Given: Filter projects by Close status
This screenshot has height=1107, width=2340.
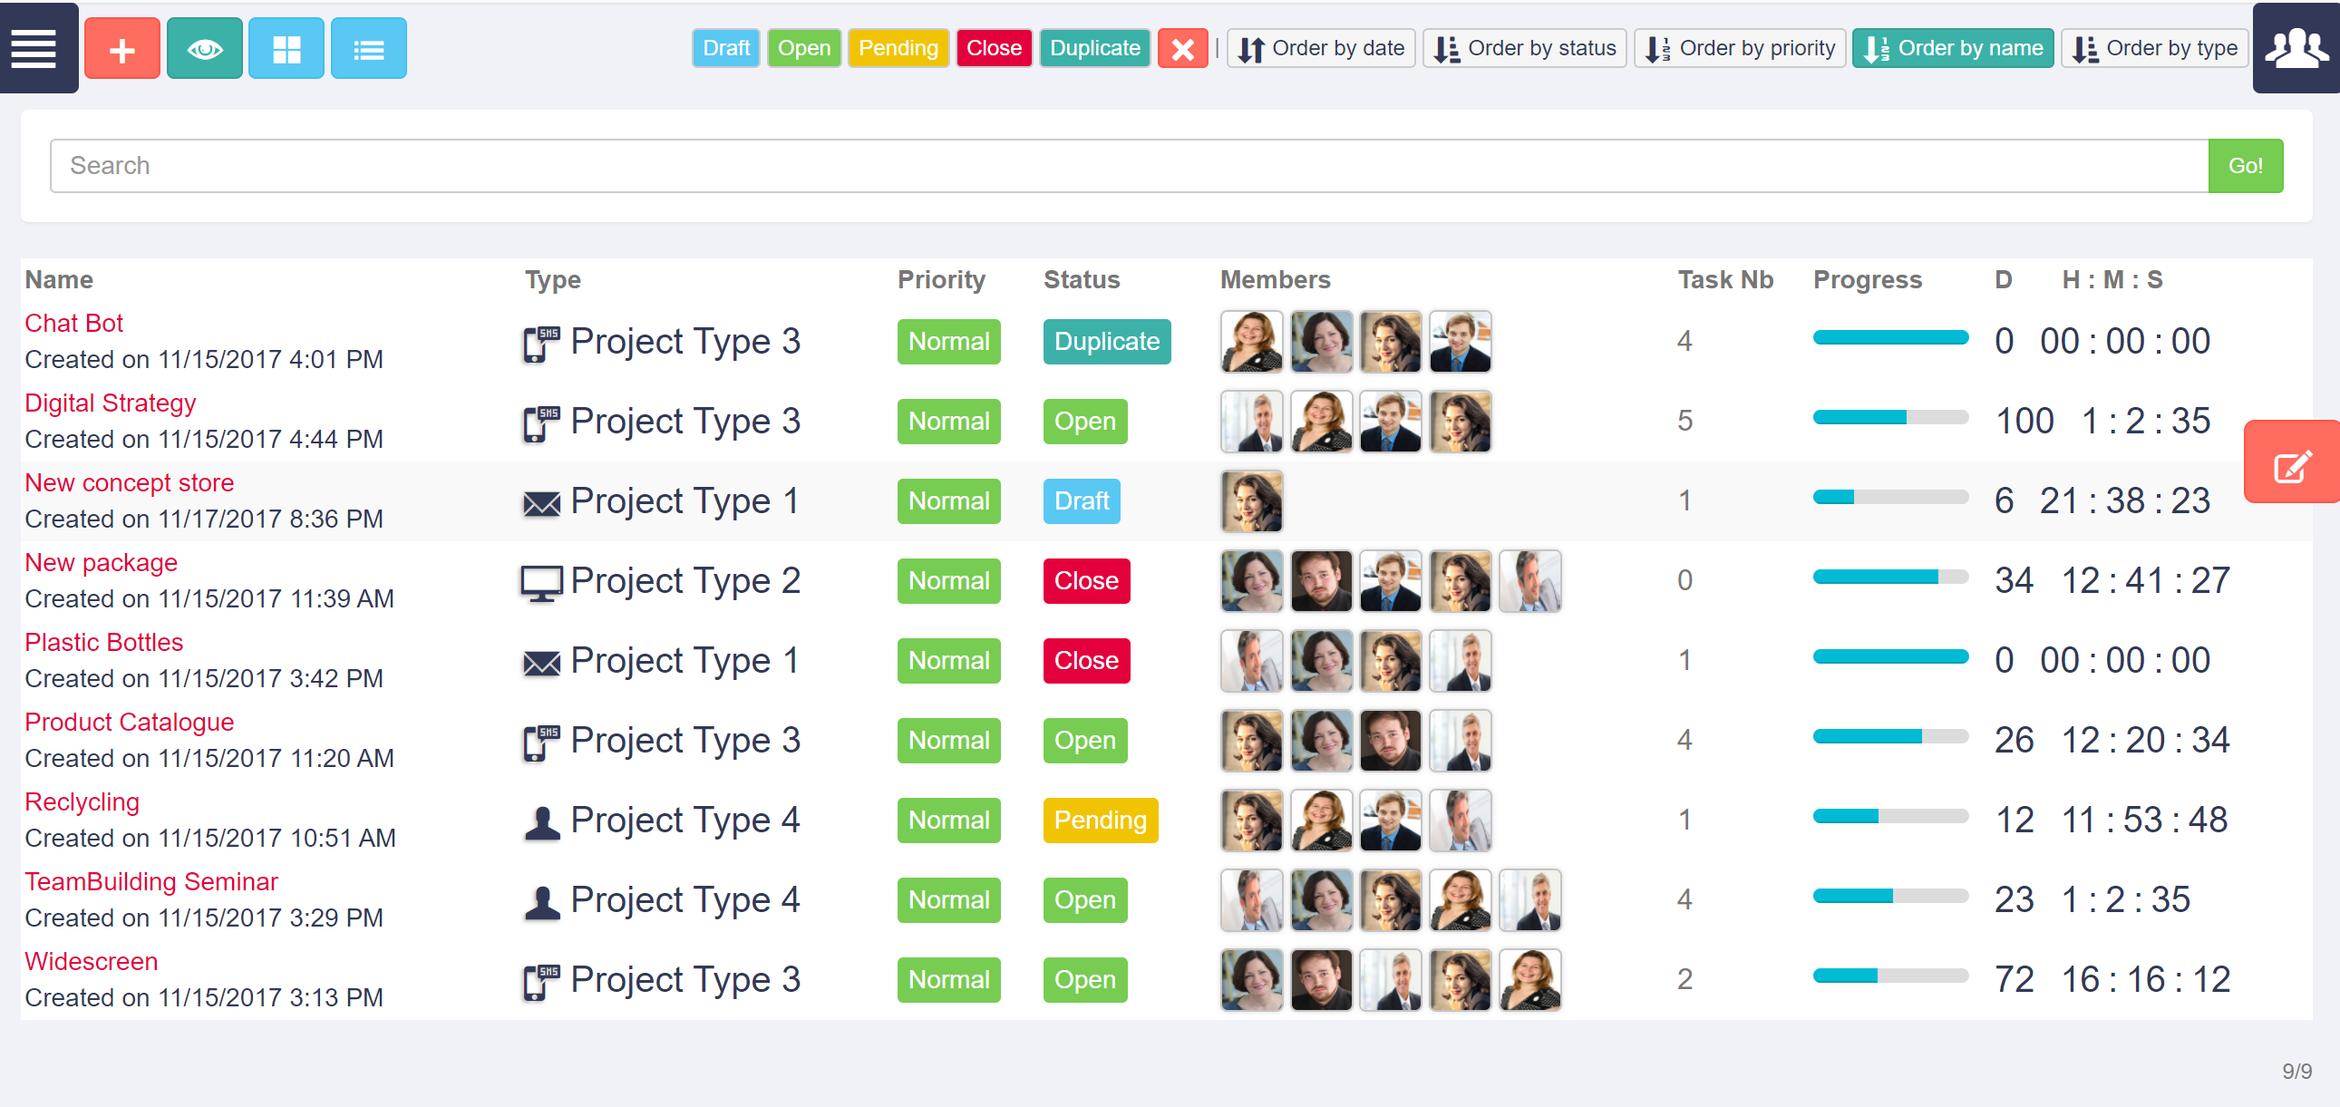Looking at the screenshot, I should [x=994, y=48].
